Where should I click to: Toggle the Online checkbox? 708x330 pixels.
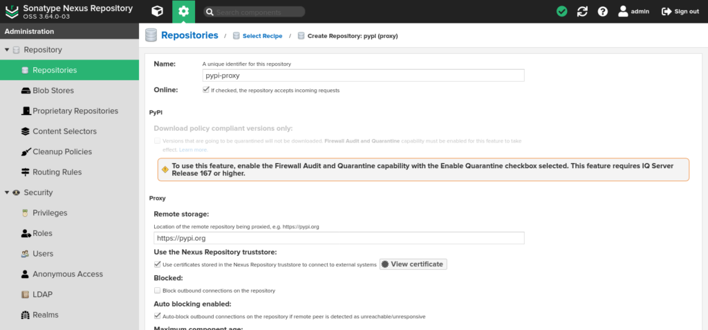click(206, 90)
